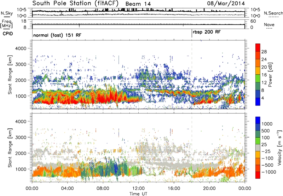Click the '60' tick on the Nave axis
The width and height of the screenshot is (283, 196).
tap(253, 21)
